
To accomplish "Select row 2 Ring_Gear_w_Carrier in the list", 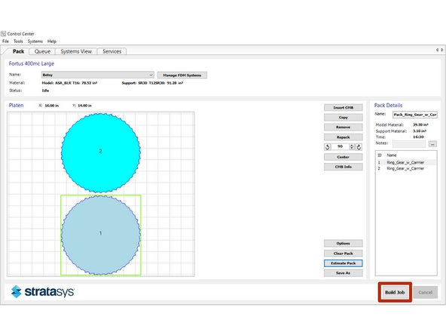I will tap(406, 168).
